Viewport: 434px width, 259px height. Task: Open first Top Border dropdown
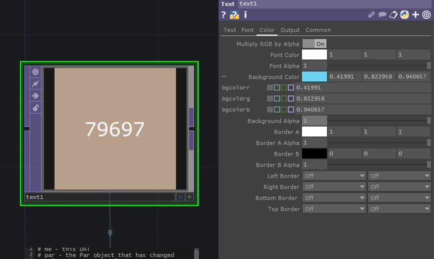[x=334, y=209]
